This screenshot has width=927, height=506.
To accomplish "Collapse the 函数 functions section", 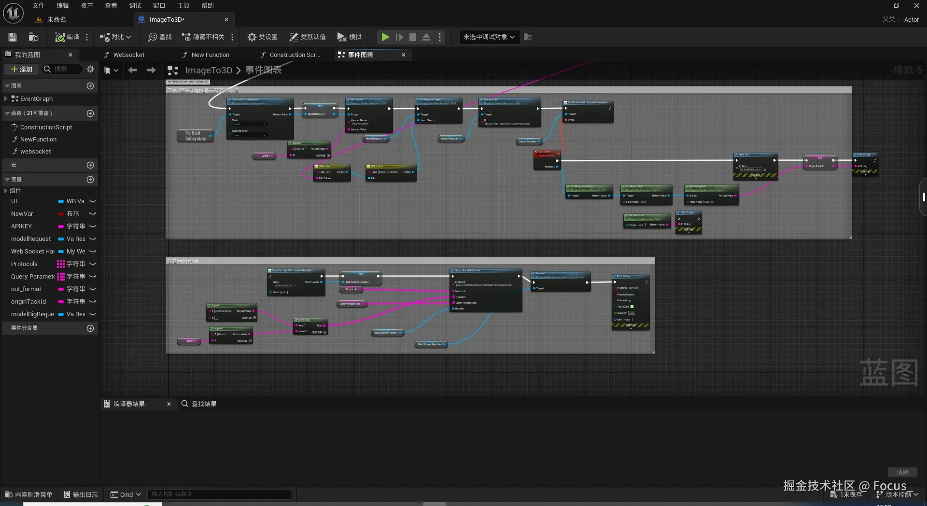I will (7, 113).
